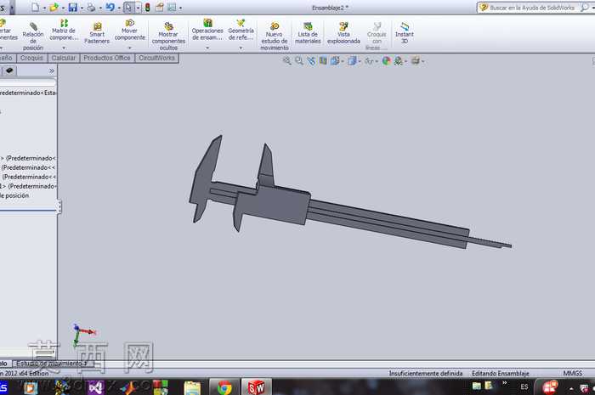Open dropdown arrow under Mover componente
Image resolution: width=595 pixels, height=395 pixels.
(x=130, y=48)
